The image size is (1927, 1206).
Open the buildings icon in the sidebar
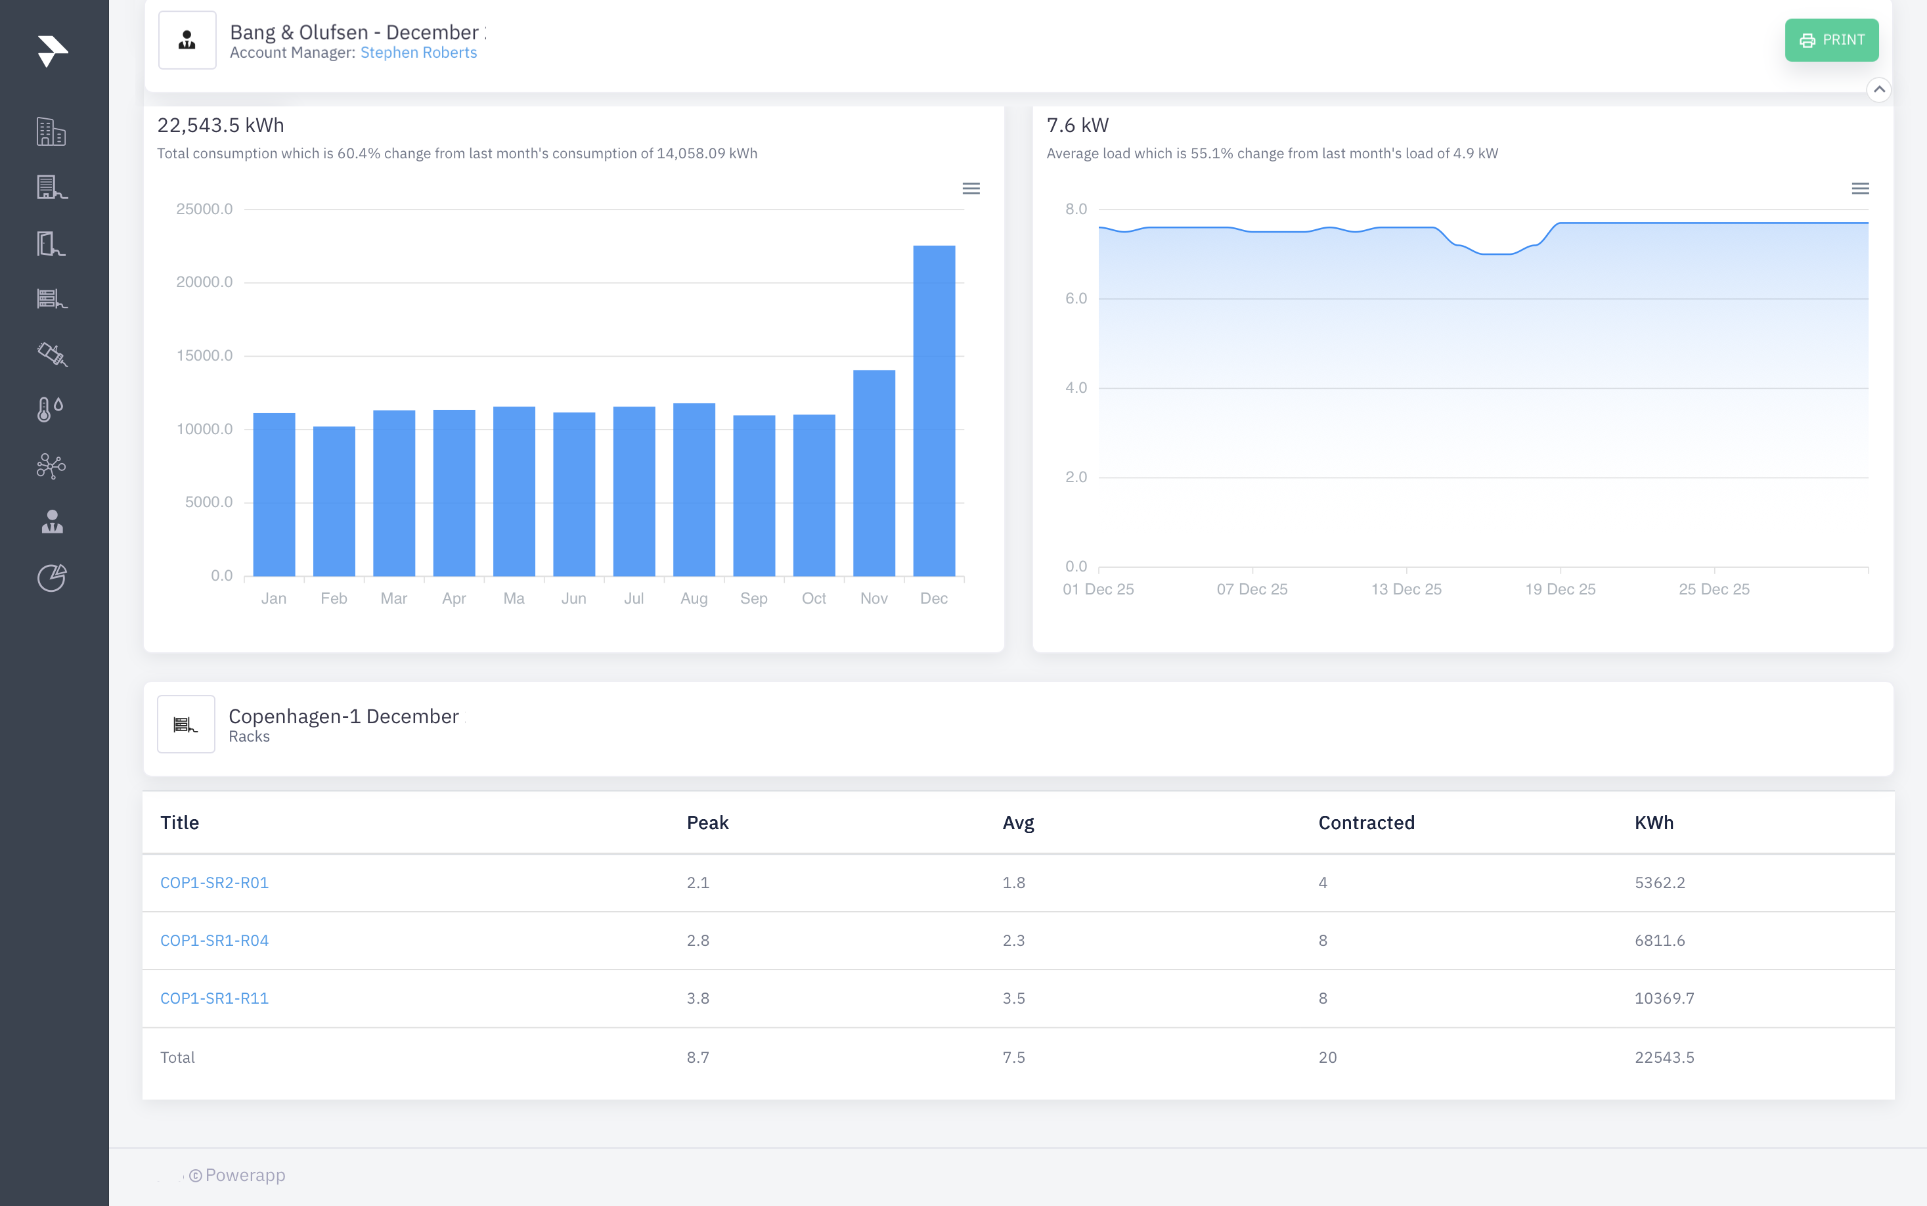click(x=52, y=133)
